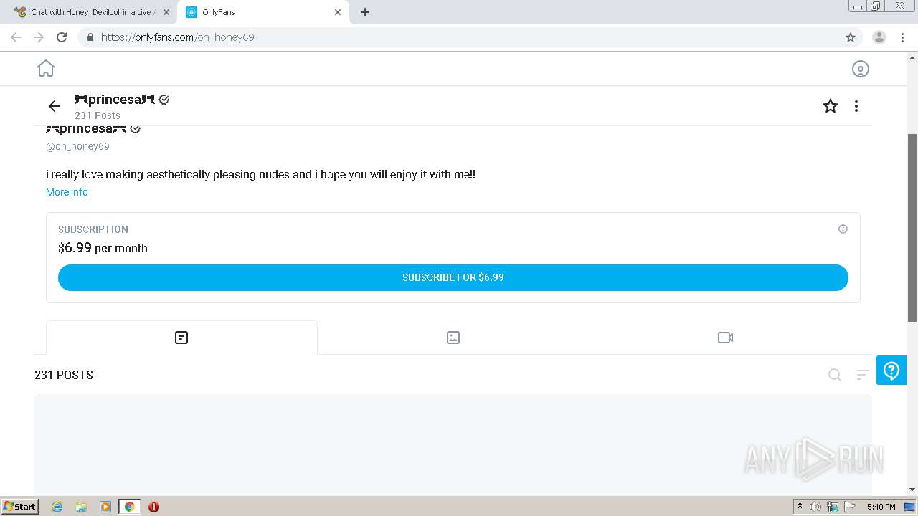Viewport: 918px width, 516px height.
Task: Open the Chrome profile avatar
Action: (879, 37)
